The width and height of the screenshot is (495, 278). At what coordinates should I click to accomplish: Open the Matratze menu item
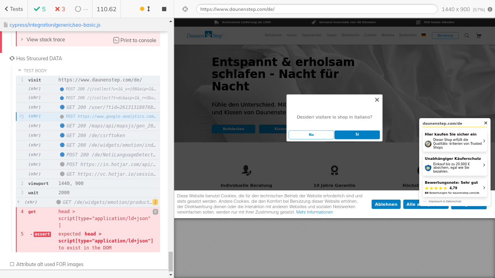click(387, 35)
